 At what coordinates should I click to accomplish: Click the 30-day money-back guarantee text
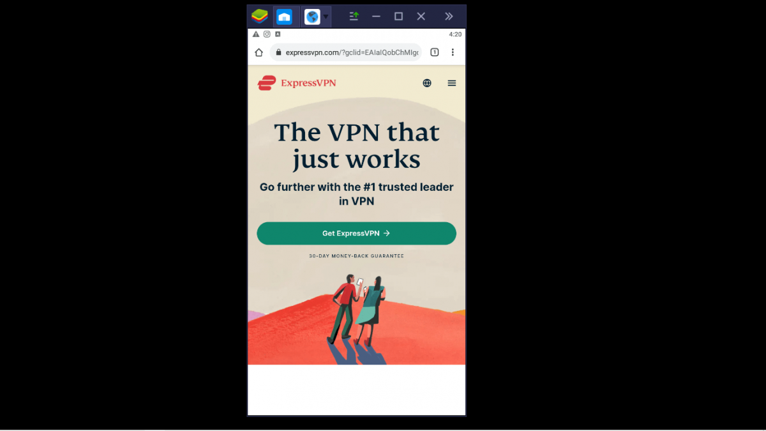click(x=356, y=255)
